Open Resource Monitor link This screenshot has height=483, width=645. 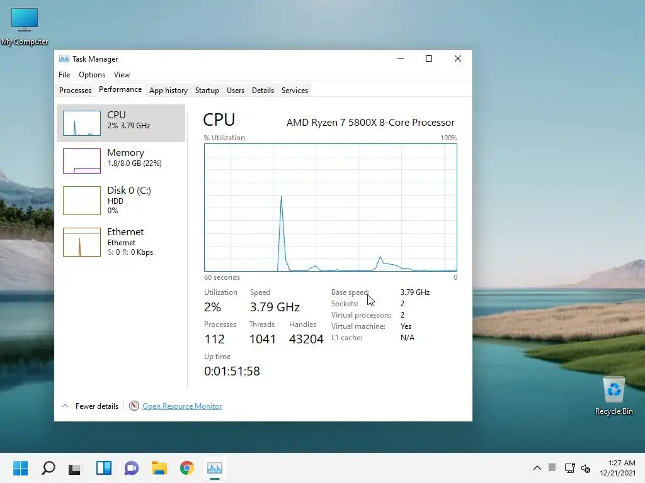click(182, 406)
